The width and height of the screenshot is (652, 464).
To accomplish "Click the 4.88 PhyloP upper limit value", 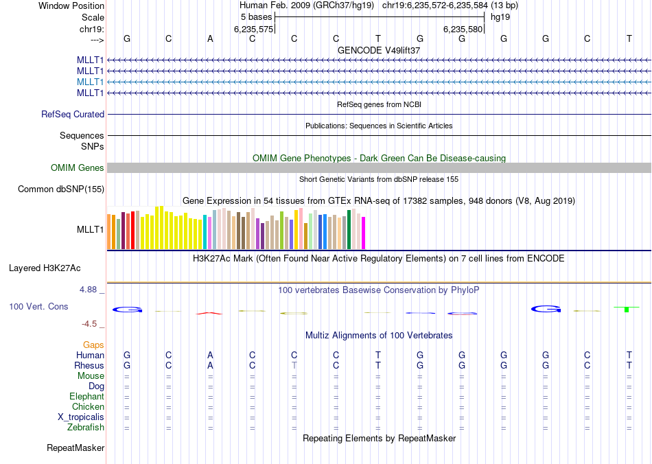I will click(88, 290).
